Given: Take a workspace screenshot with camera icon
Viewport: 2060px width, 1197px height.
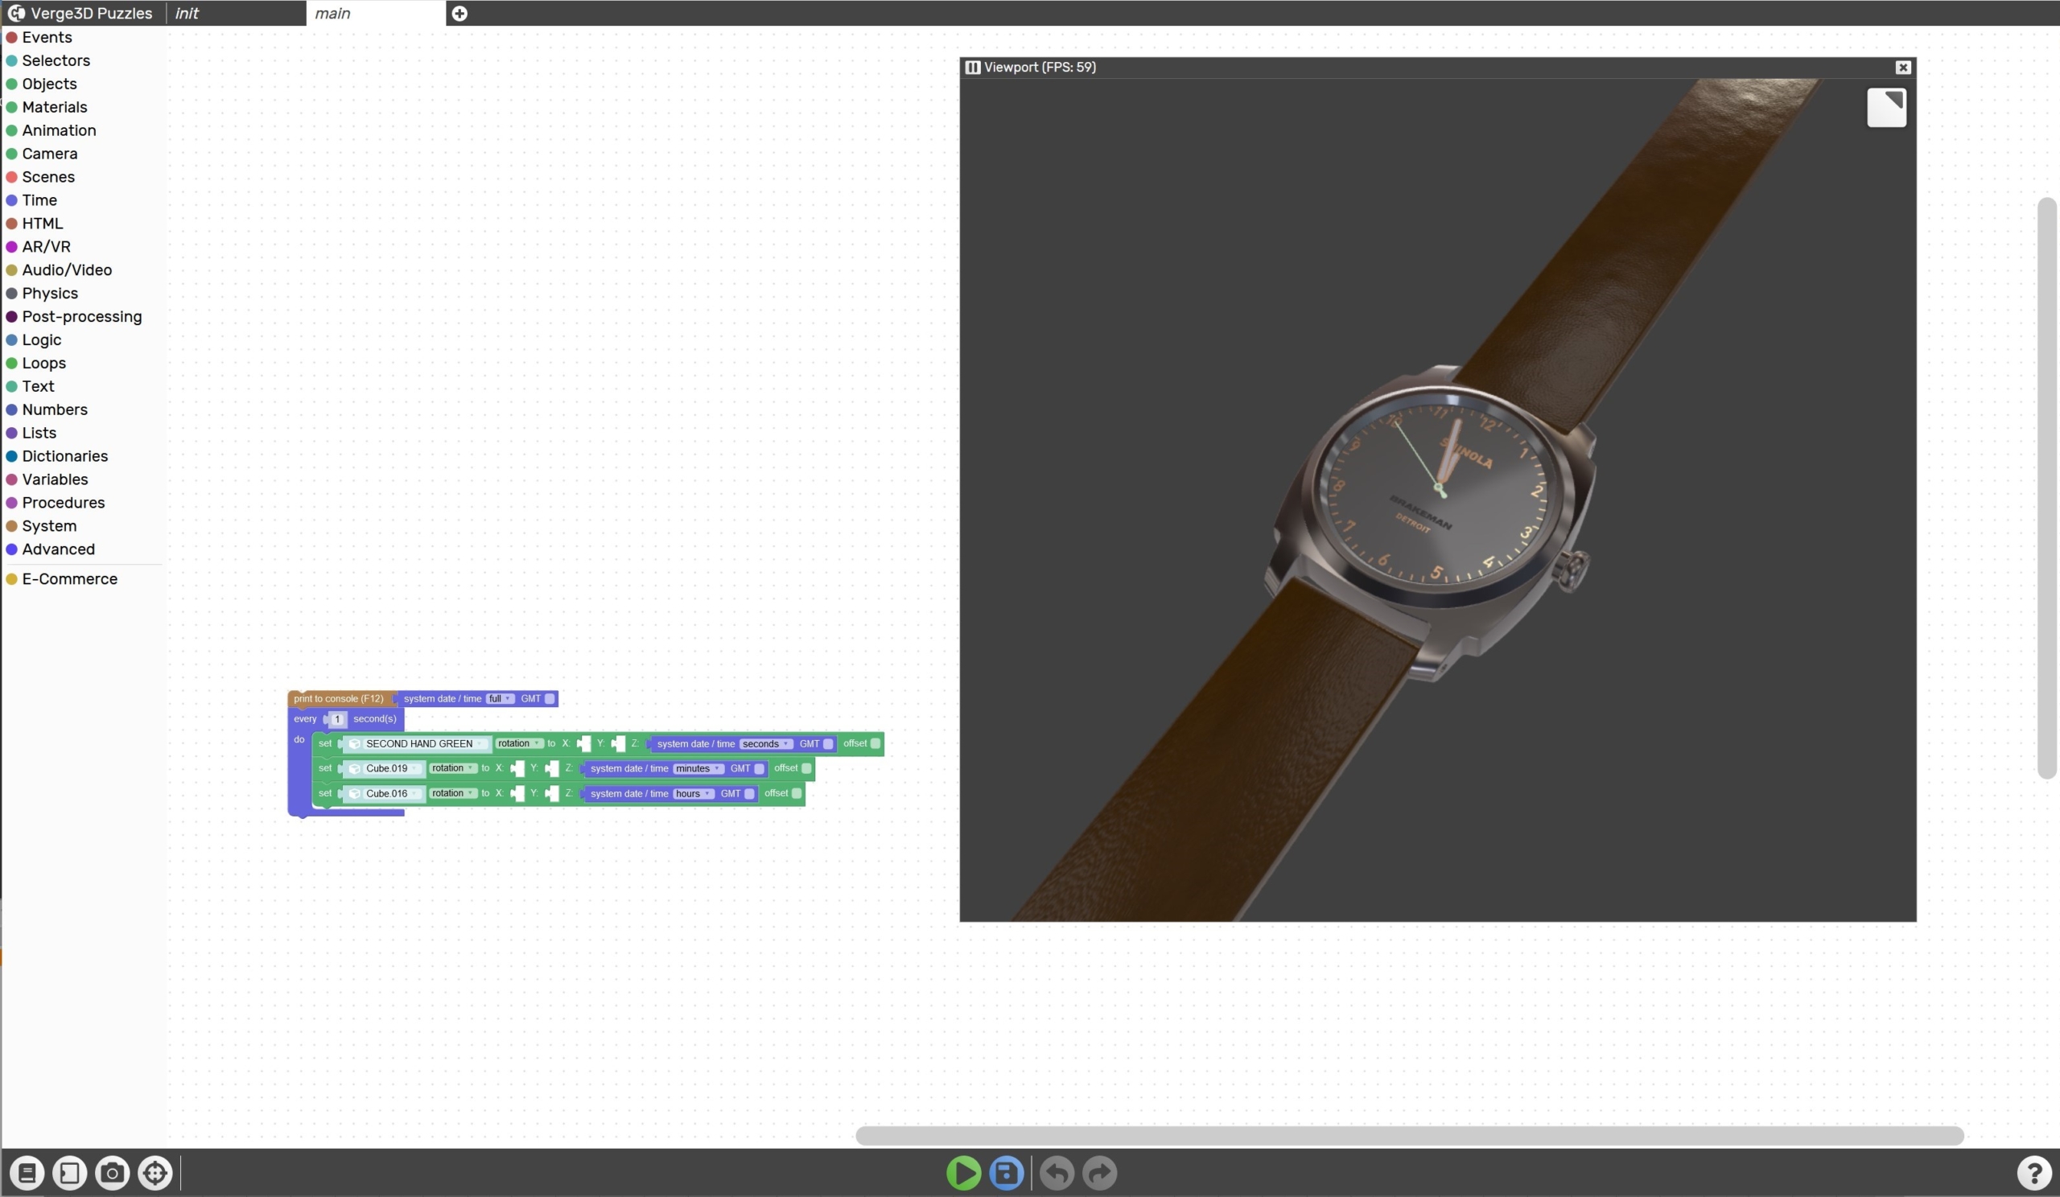Looking at the screenshot, I should tap(112, 1174).
